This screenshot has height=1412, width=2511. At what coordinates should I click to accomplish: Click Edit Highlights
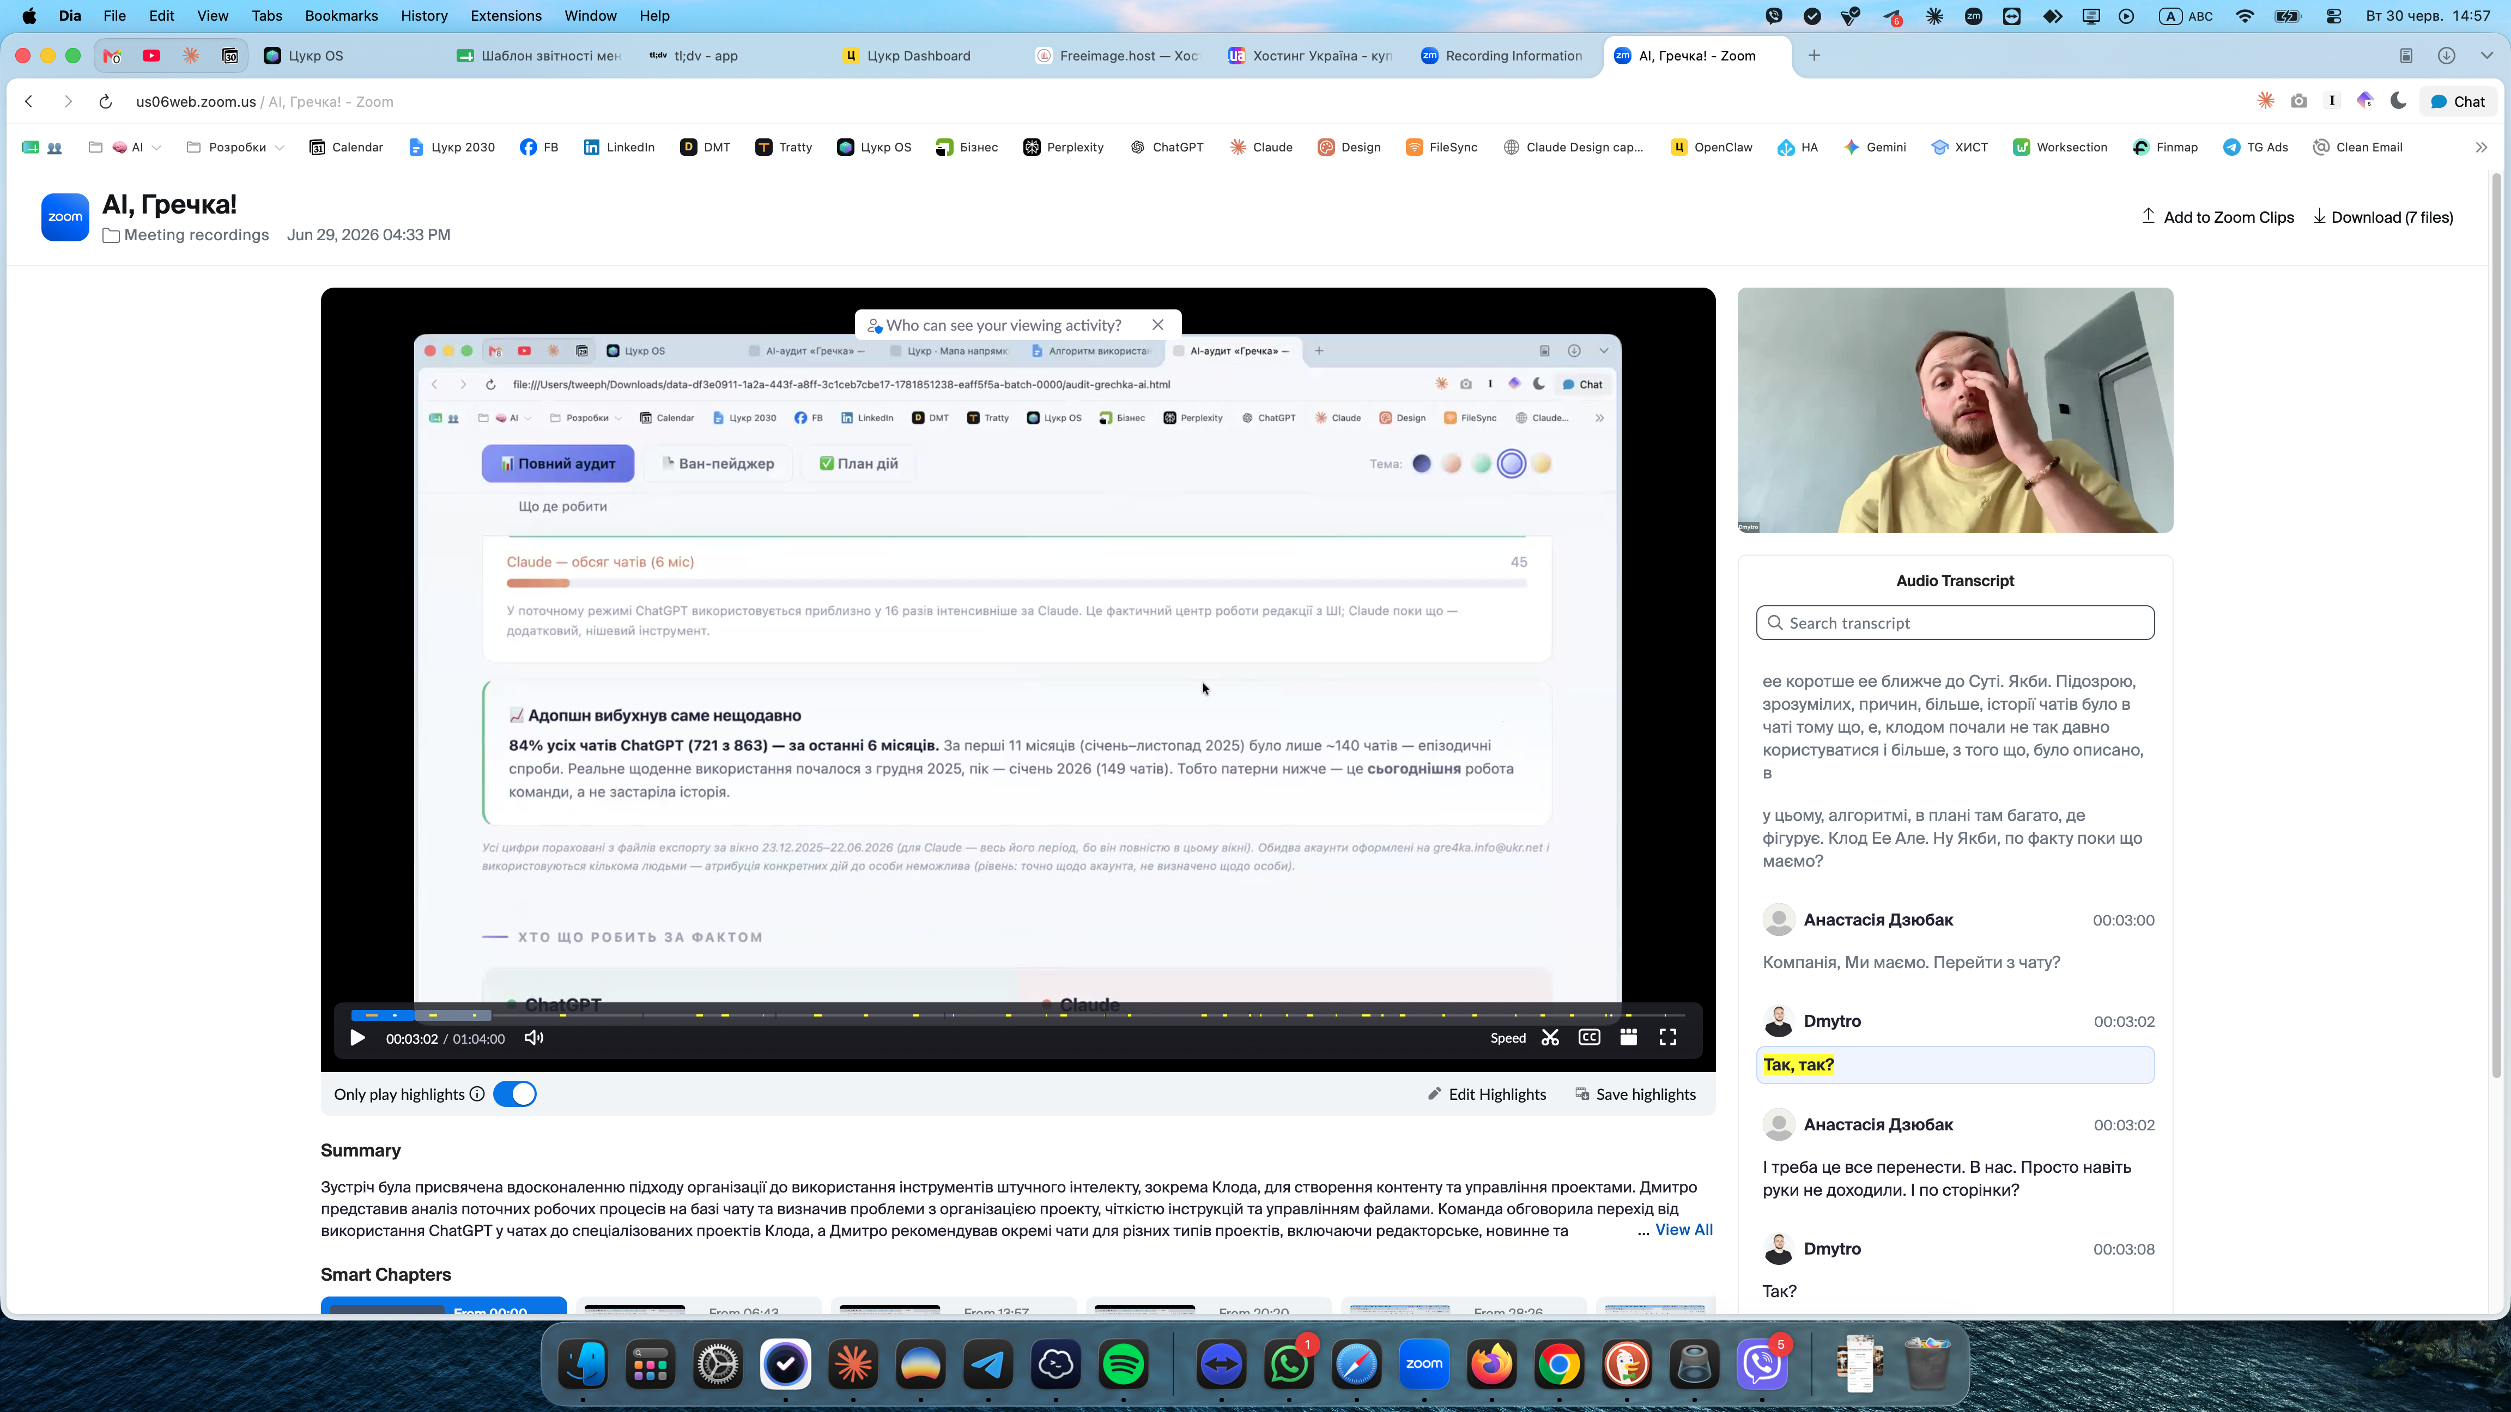[x=1487, y=1094]
